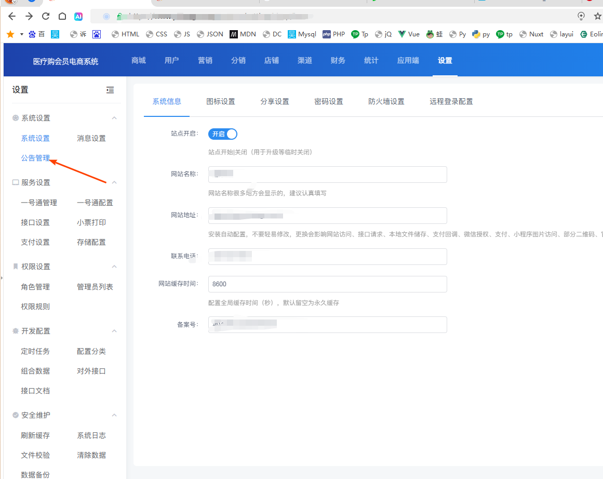Toggle the 站点开启 switch

[x=223, y=134]
